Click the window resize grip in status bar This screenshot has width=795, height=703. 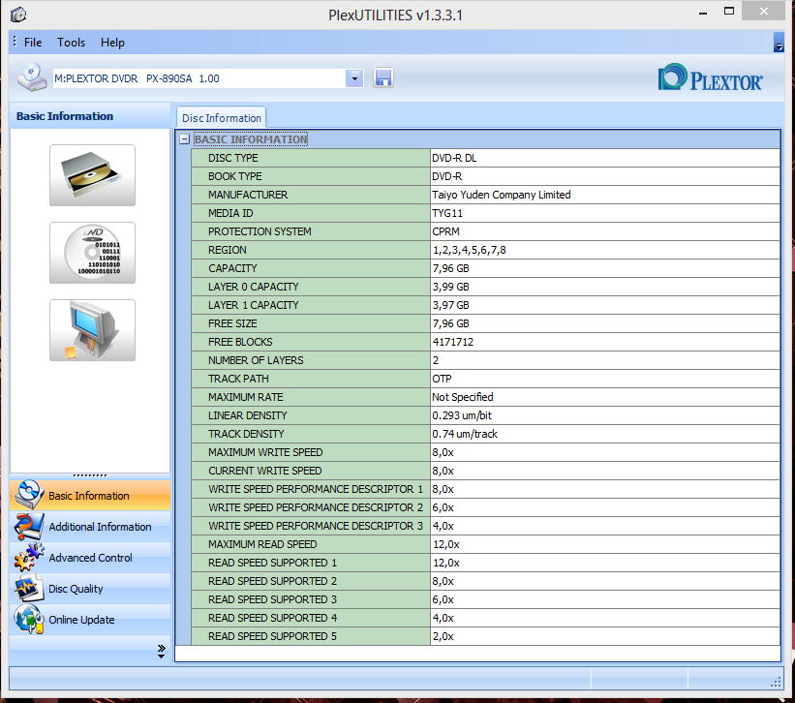tap(776, 683)
